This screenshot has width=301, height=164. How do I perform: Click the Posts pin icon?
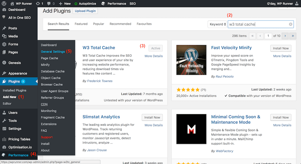coord(4,28)
